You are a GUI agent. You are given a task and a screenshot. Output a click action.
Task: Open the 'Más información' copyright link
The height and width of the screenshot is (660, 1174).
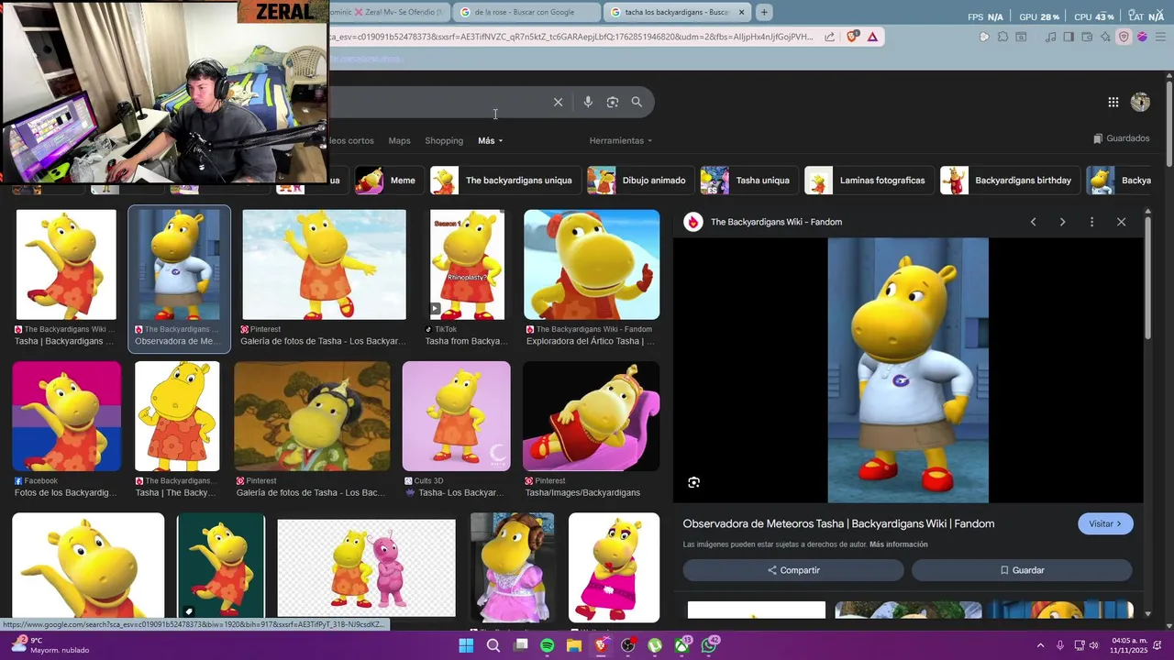(x=898, y=544)
